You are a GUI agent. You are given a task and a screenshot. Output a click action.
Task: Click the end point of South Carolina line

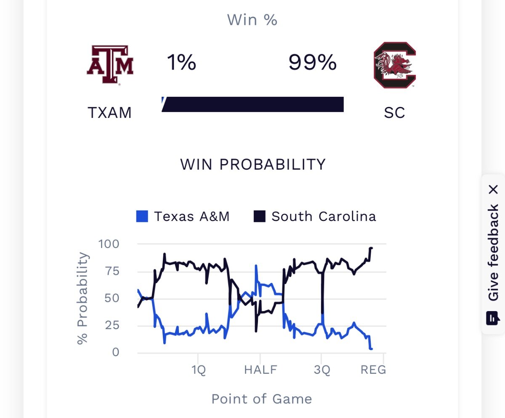(x=372, y=248)
